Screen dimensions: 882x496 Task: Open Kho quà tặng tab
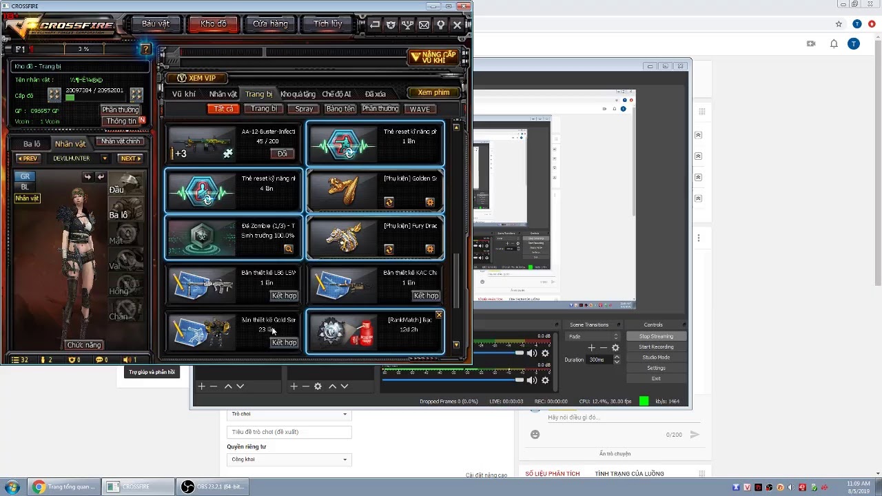coord(298,94)
